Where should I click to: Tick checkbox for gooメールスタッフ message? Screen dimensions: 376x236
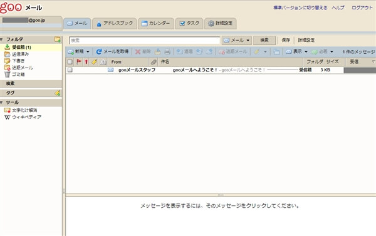(70, 70)
